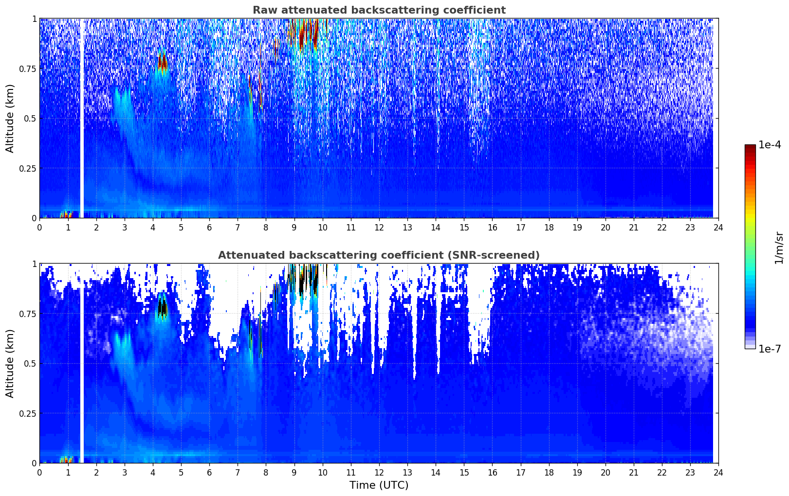Click hour tick "15" under the SNR-screened plot

[464, 472]
